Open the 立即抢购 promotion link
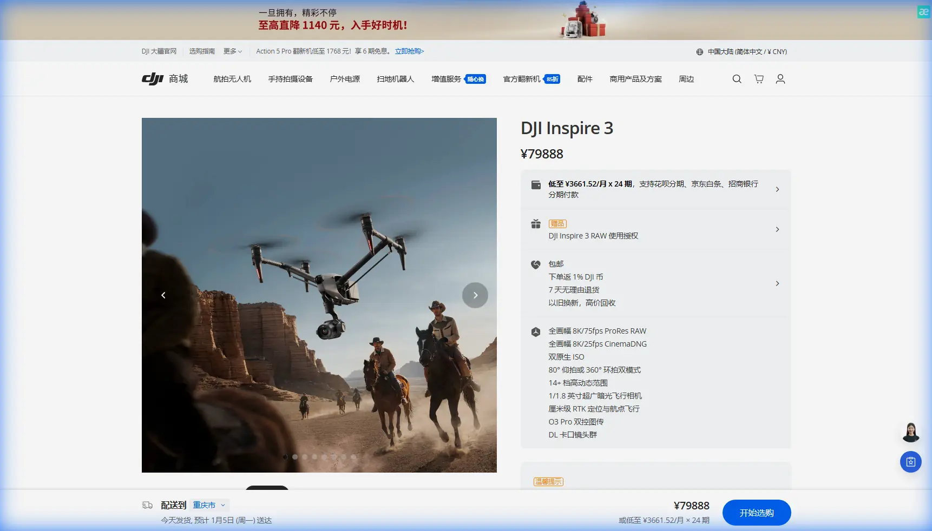 [408, 51]
